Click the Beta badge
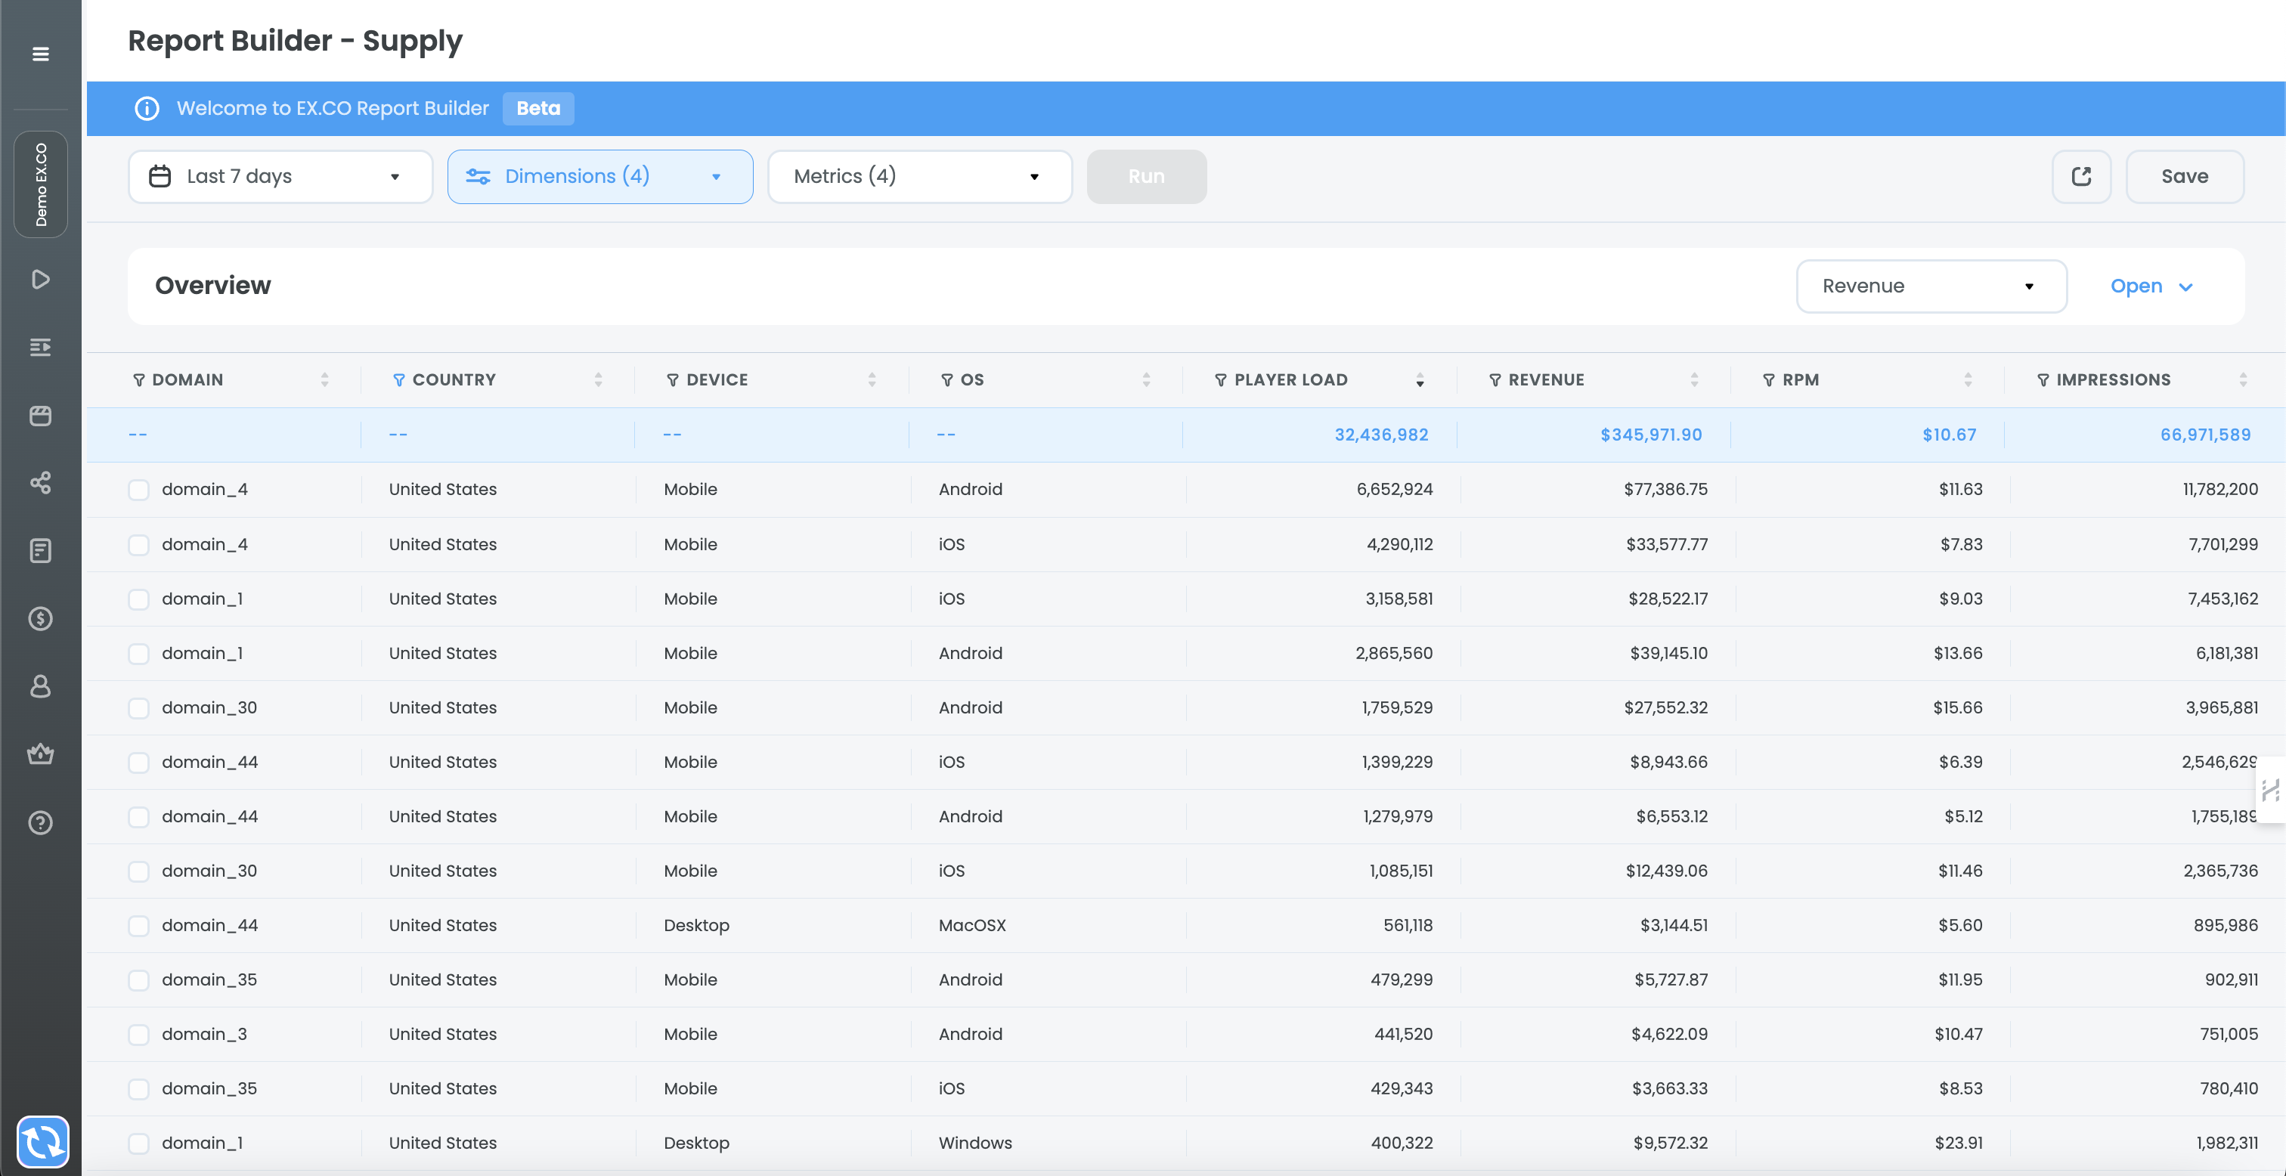This screenshot has height=1176, width=2286. pos(537,108)
